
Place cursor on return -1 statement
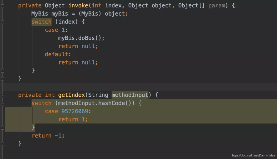pyautogui.click(x=48, y=135)
